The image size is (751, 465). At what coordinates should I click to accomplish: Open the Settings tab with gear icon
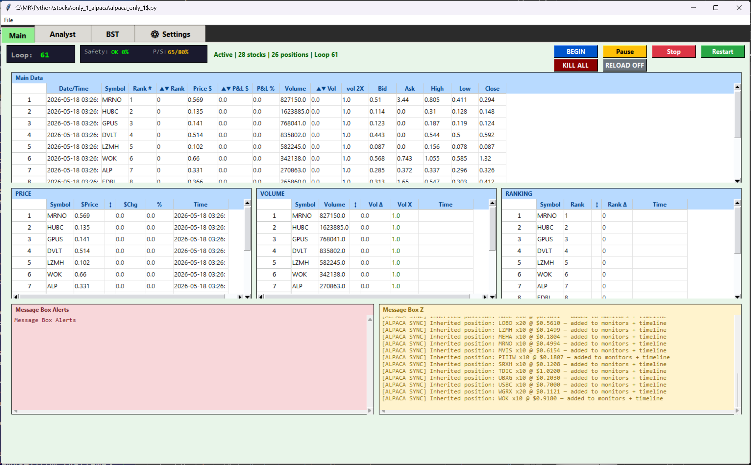170,34
